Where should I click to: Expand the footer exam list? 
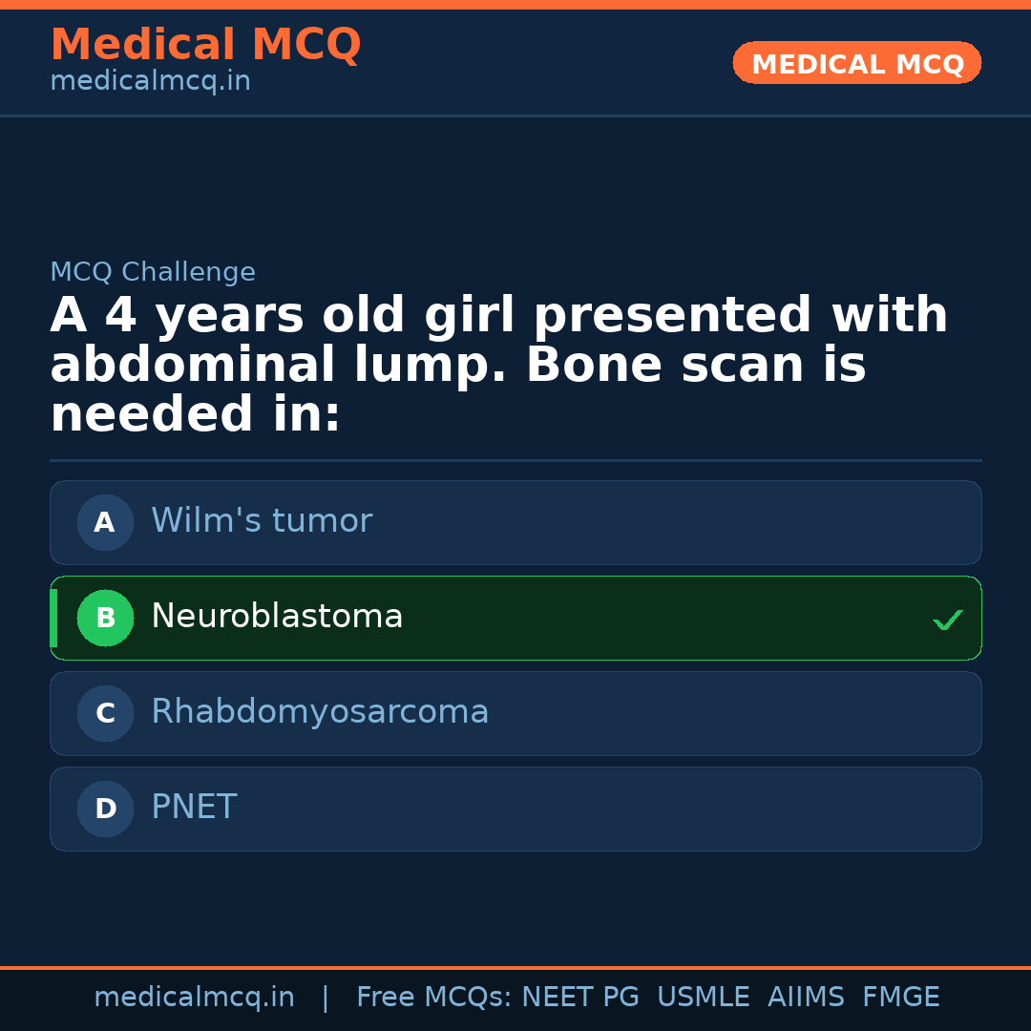pos(647,997)
